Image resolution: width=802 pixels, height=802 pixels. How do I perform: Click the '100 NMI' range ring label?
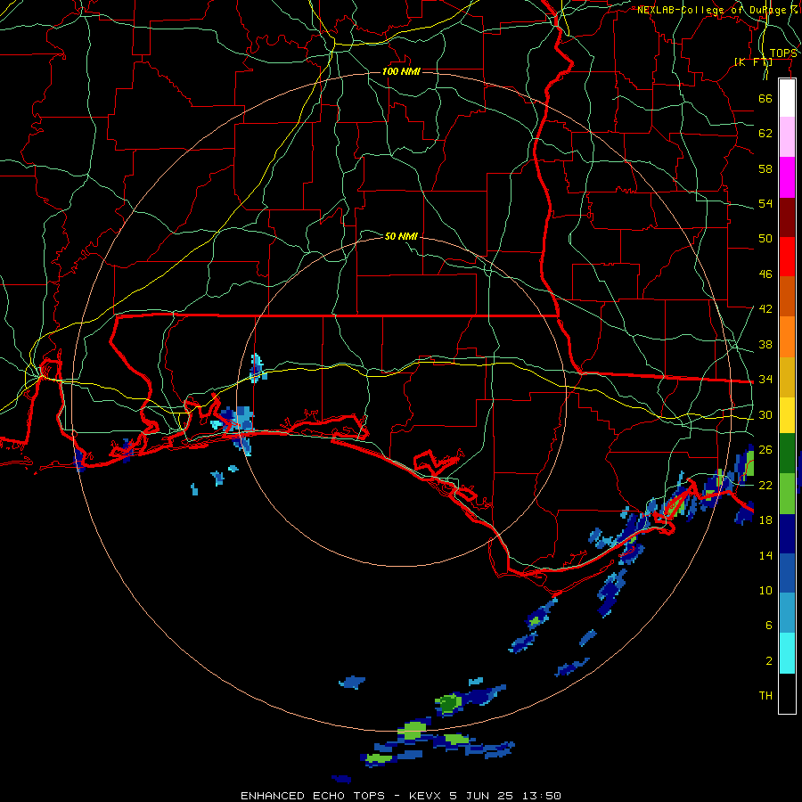point(401,71)
